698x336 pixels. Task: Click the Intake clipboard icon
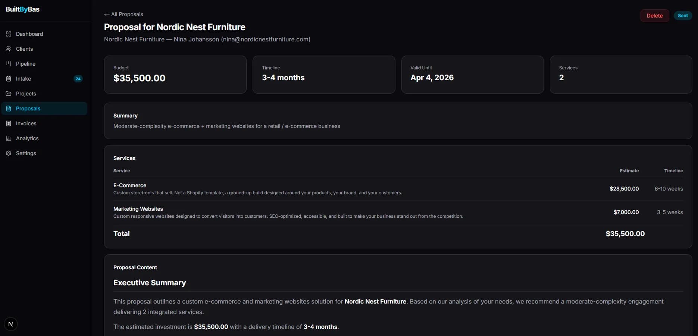click(9, 79)
